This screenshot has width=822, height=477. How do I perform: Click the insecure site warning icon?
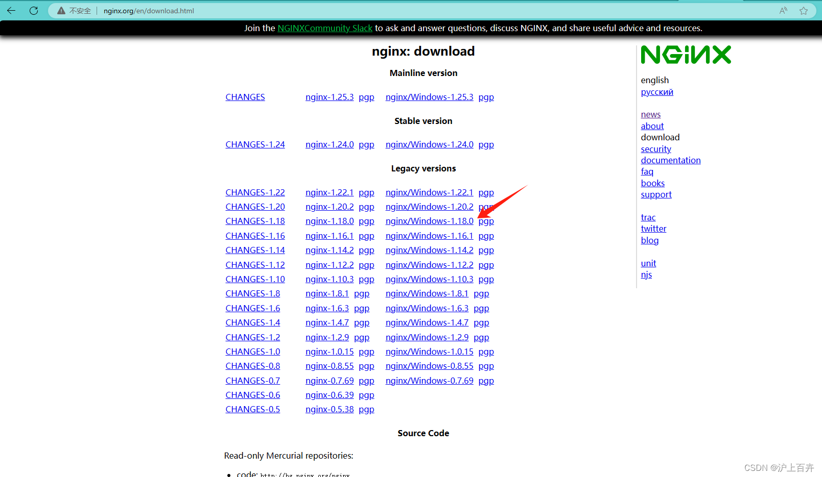tap(61, 11)
